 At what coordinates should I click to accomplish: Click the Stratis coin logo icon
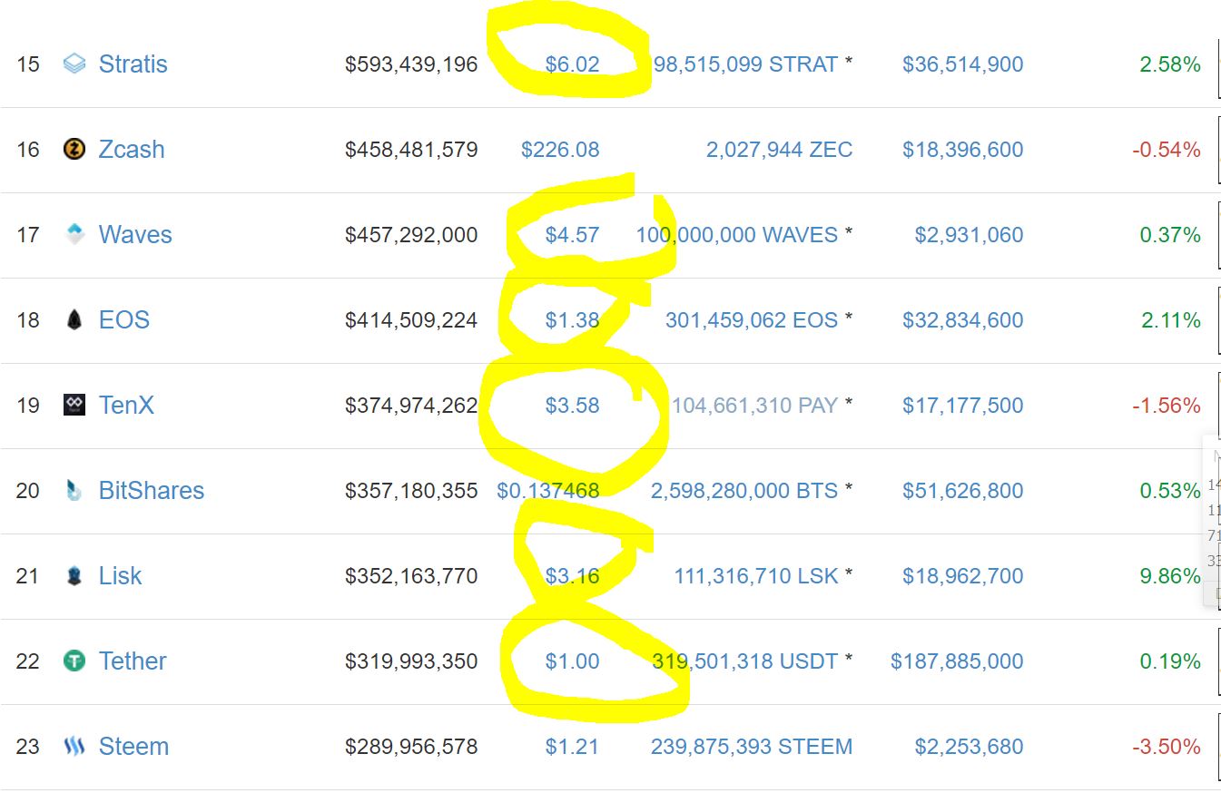click(x=74, y=64)
